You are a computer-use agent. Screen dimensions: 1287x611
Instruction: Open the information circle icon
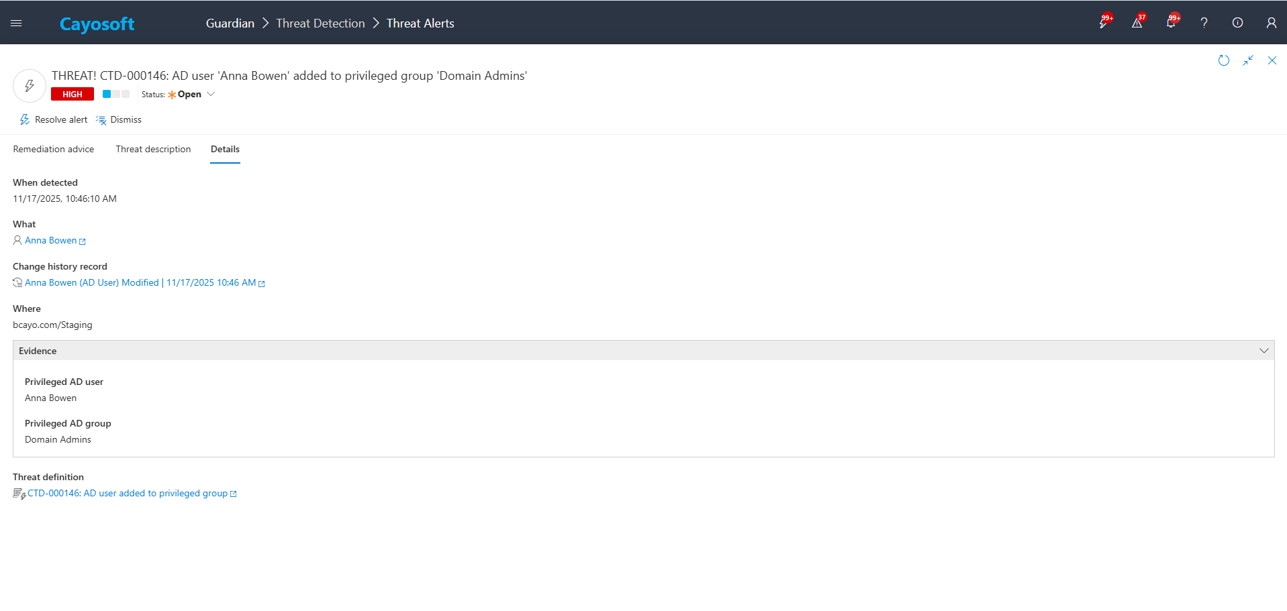click(1237, 23)
